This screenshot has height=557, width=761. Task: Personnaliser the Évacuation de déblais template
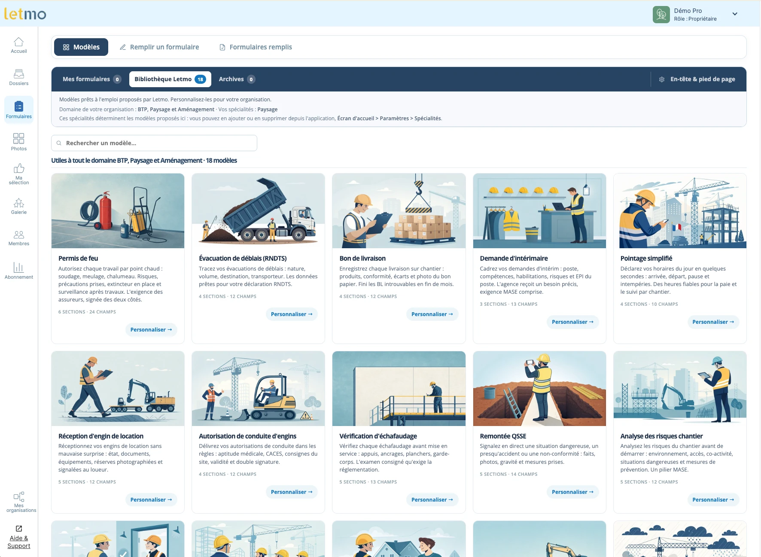coord(292,314)
